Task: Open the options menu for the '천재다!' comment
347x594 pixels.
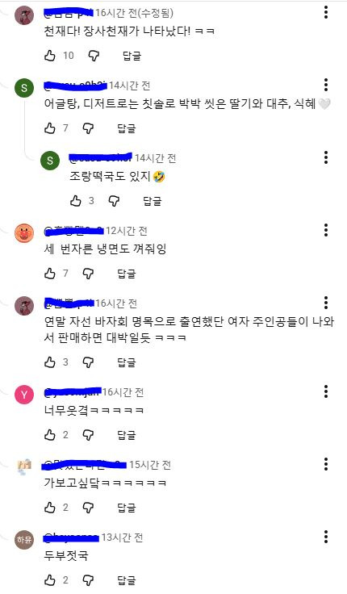Action: coord(326,12)
